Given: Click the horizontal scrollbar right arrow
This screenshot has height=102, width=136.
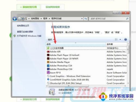Looking at the screenshot, I should [125, 86].
